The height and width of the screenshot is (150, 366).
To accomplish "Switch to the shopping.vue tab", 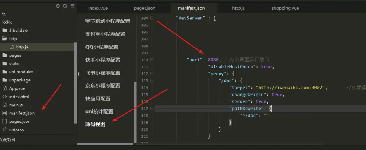I will [285, 8].
